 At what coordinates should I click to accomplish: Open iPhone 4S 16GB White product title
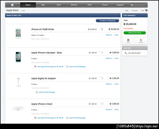pyautogui.click(x=43, y=29)
